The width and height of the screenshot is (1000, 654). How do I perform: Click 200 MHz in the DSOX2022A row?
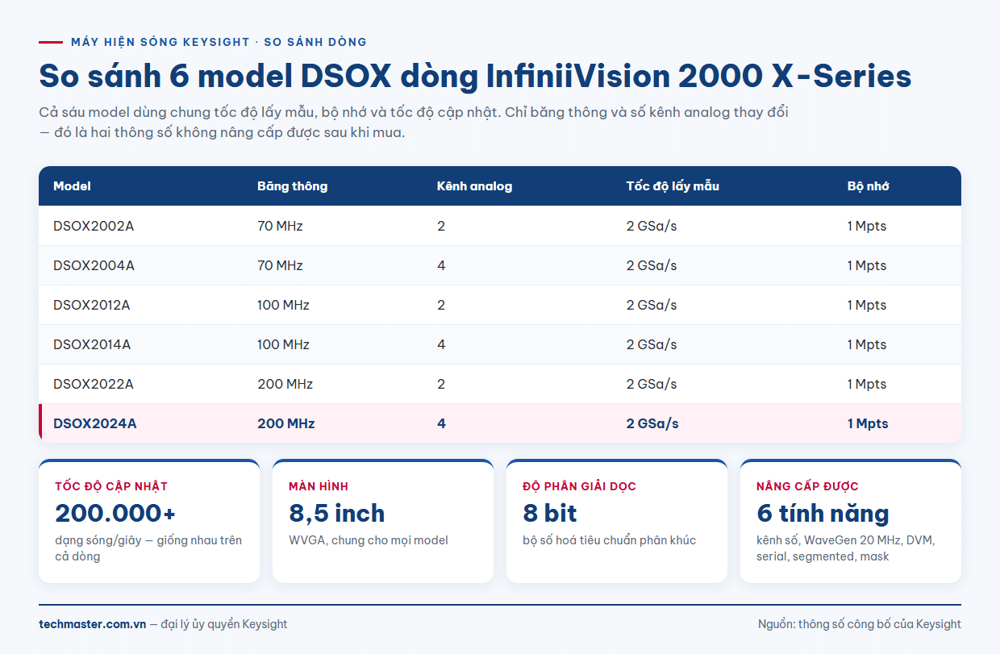[285, 384]
